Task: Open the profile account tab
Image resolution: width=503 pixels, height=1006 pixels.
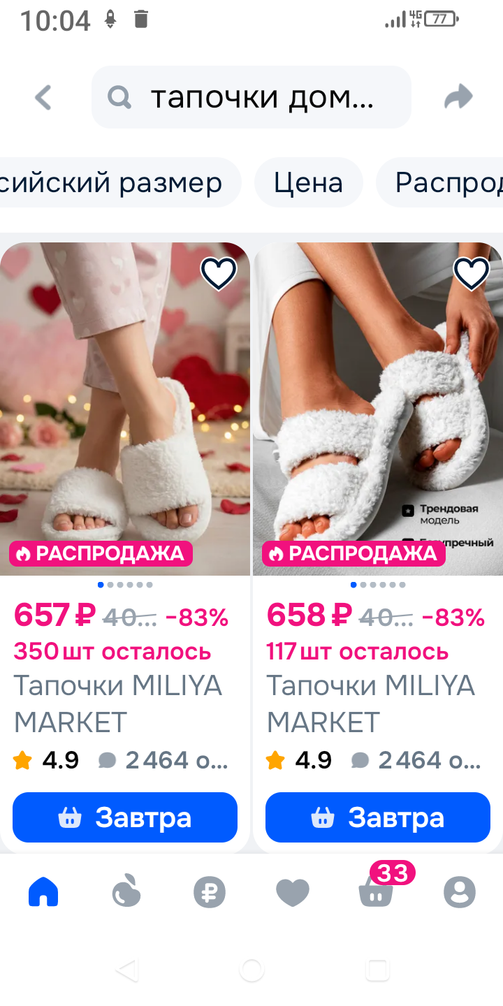Action: pyautogui.click(x=460, y=892)
